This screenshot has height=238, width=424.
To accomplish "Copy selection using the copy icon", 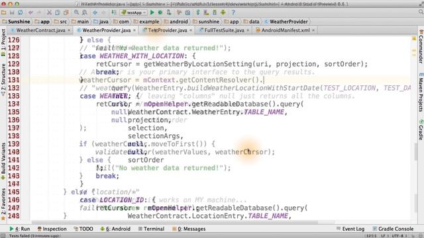I will coord(58,13).
